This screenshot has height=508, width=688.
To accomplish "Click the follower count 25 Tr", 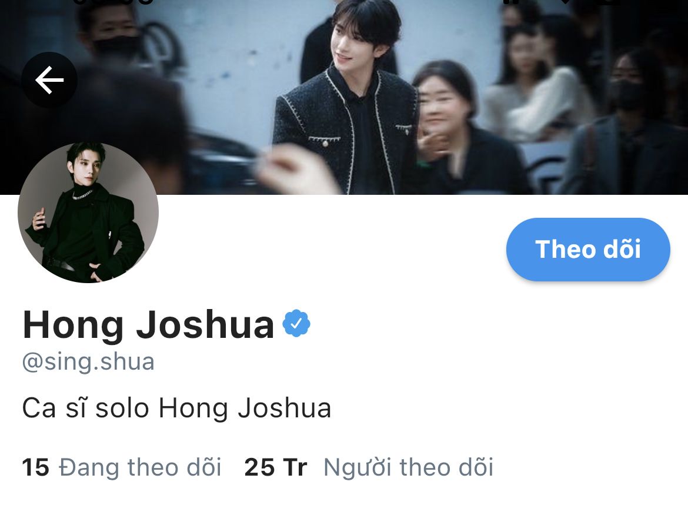I will [276, 467].
